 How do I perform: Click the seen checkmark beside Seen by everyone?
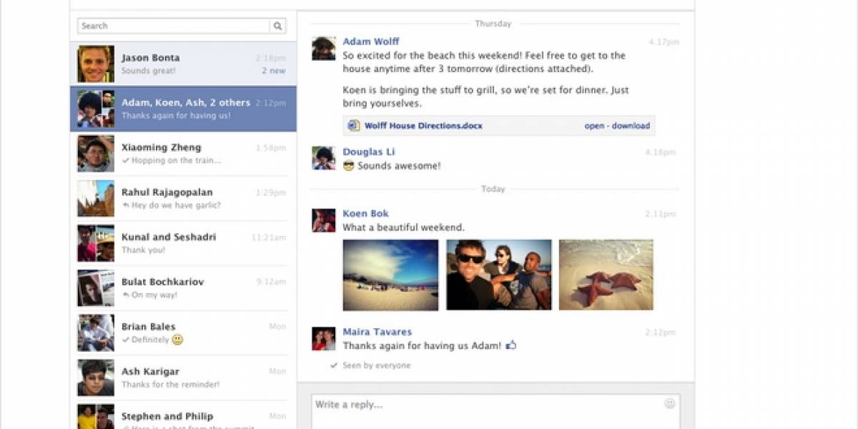[334, 365]
